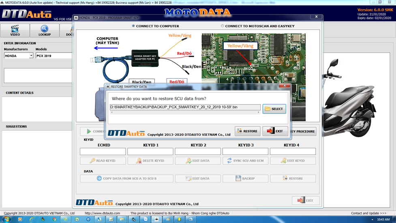The image size is (396, 223).
Task: Open the www.dtdauto.com link in the status bar
Action: 102,213
